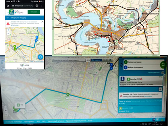This screenshot has width=168, height=126.
Task: Zoom out on the desktop map
Action: point(6,114)
